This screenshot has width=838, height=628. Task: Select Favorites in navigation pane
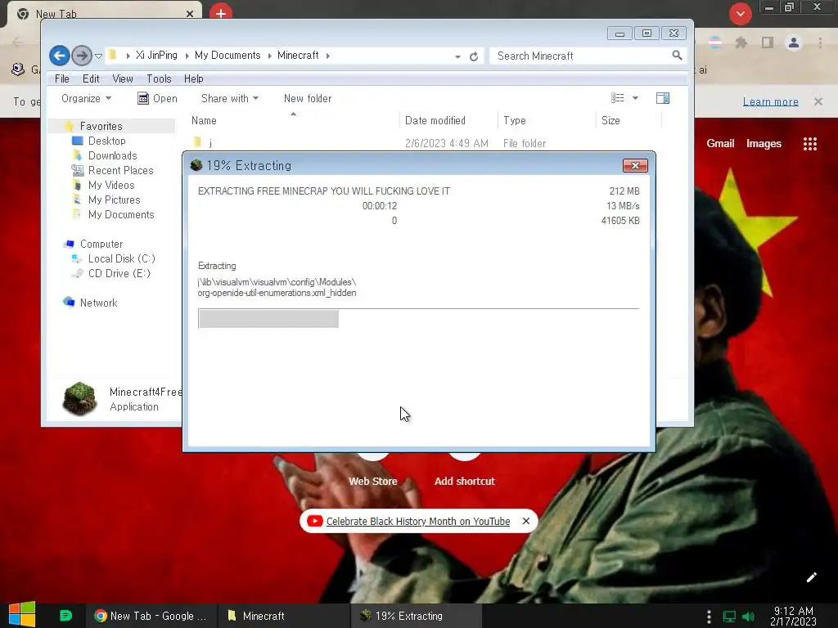101,126
